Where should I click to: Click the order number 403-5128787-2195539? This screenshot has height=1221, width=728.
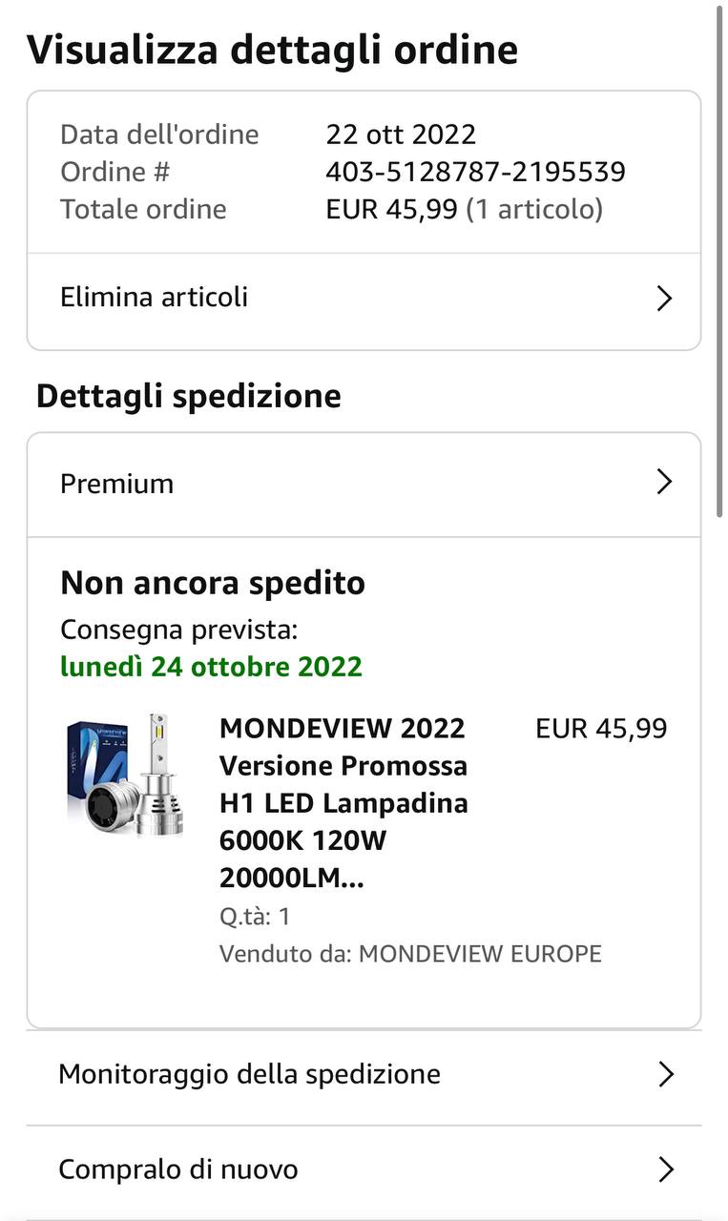[x=475, y=172]
